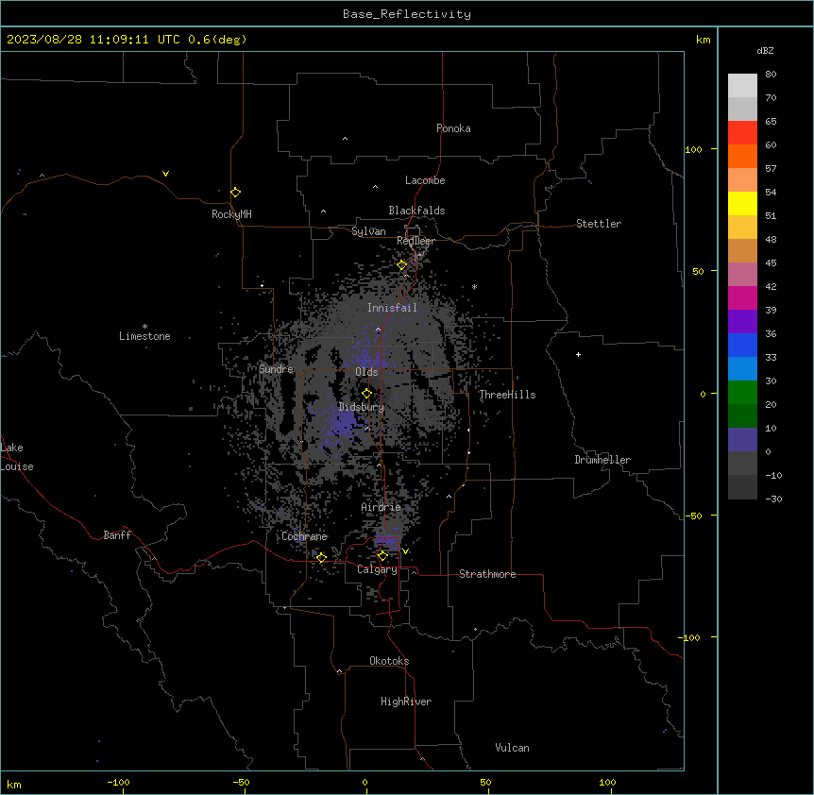Screen dimensions: 814x795
Task: Click the Cochrane town label
Action: click(304, 536)
